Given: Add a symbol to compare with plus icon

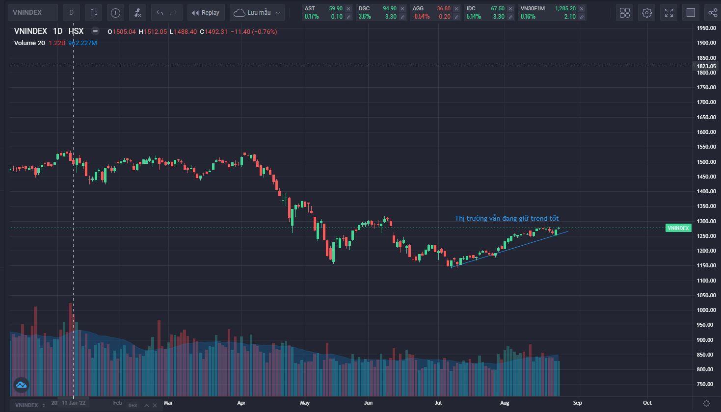Looking at the screenshot, I should 115,12.
